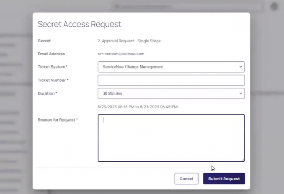The height and width of the screenshot is (194, 284).
Task: Click the 'Ticket Number *' label
Action: tap(53, 80)
